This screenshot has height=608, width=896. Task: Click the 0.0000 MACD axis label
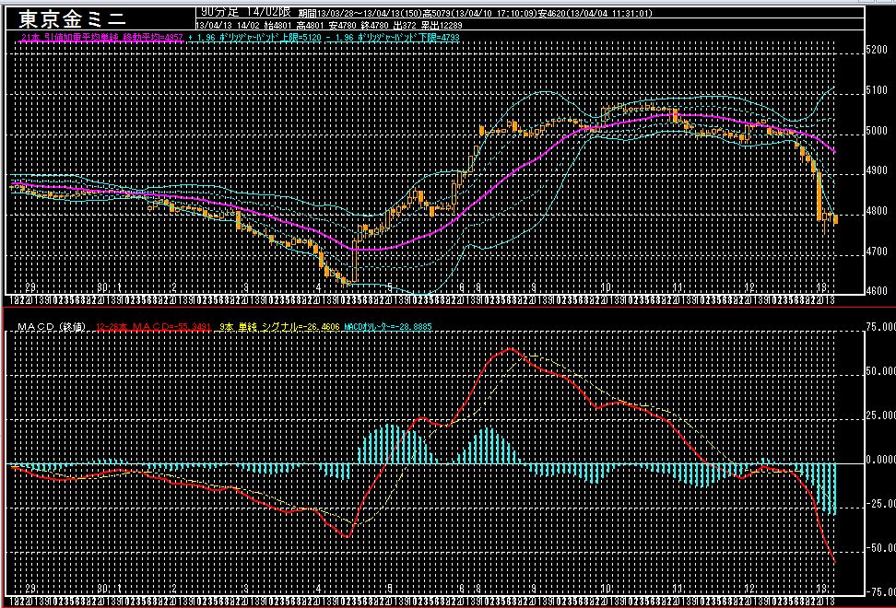coord(880,460)
